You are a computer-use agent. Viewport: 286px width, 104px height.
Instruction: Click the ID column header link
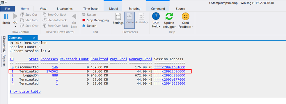(11, 59)
